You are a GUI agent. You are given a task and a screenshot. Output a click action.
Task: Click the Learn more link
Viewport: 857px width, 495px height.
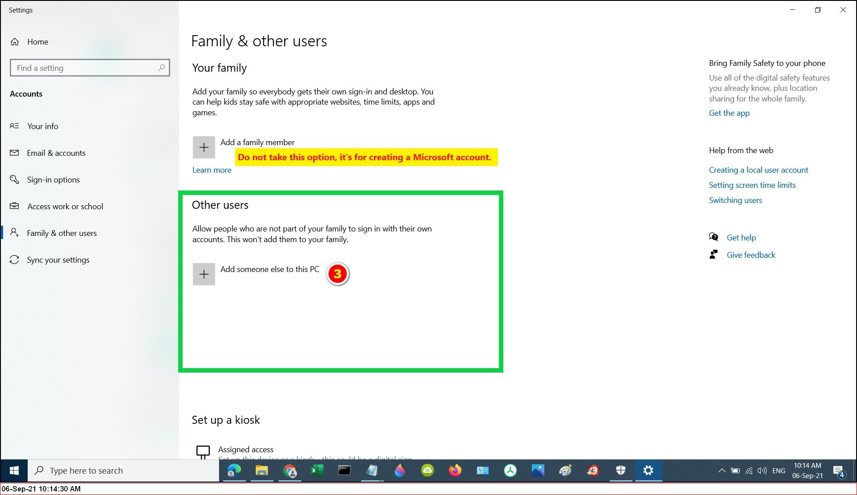(x=212, y=170)
